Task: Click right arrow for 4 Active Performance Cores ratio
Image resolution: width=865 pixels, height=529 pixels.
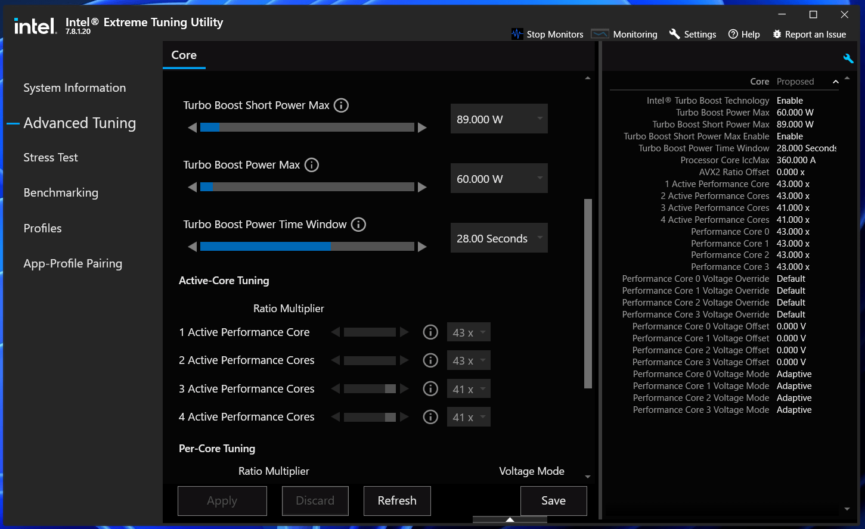Action: [x=404, y=417]
